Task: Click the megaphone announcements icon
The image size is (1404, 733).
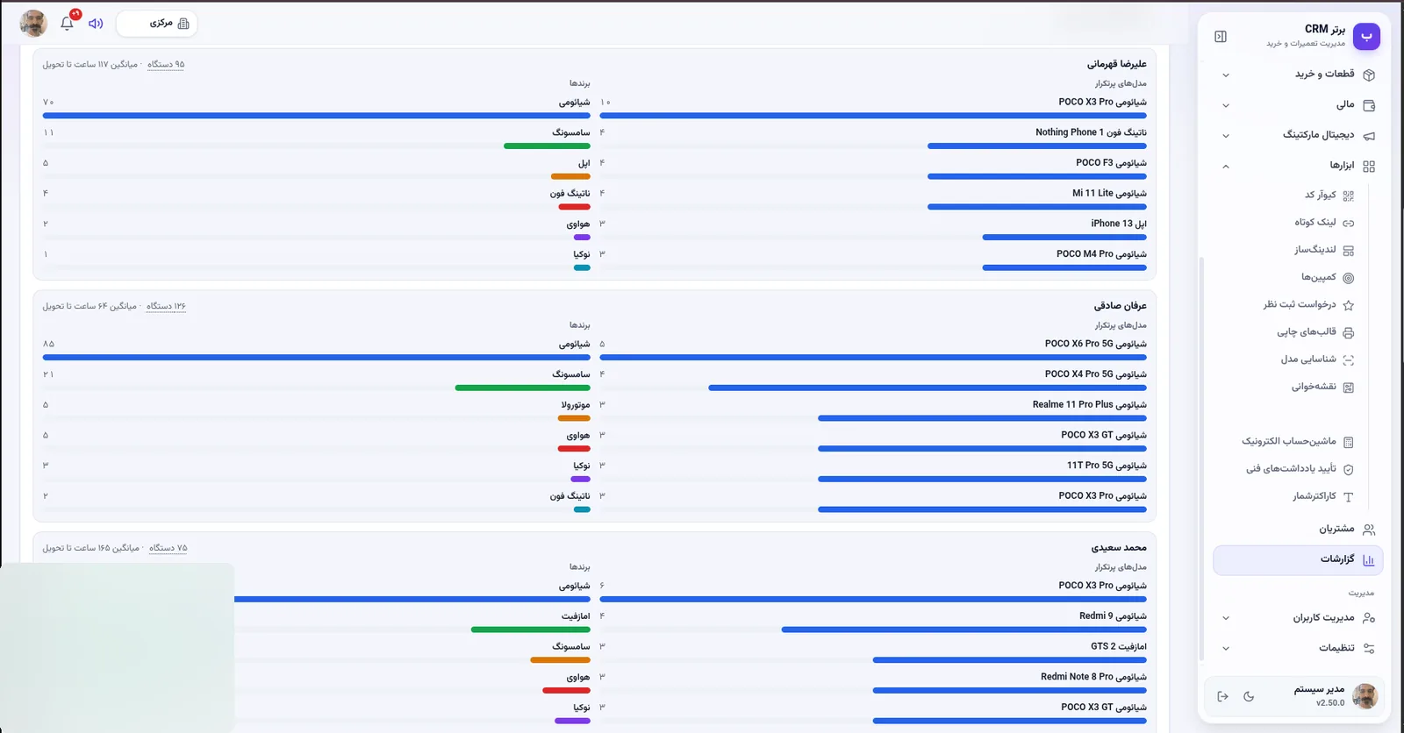Action: pos(96,24)
